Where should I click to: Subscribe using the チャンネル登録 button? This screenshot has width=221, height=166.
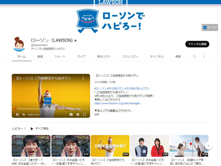click(197, 44)
